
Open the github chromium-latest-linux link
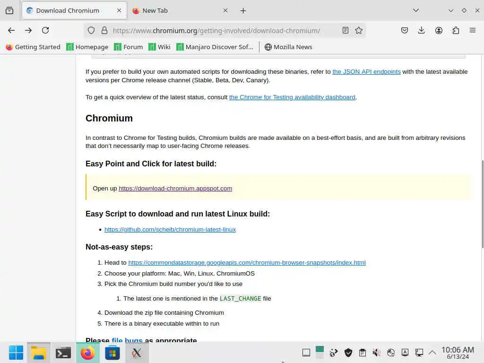170,229
